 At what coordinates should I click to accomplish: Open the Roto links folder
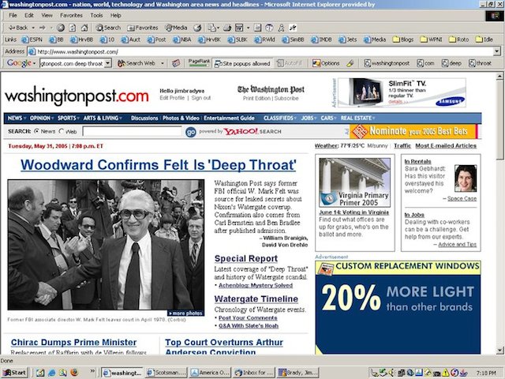[x=459, y=39]
